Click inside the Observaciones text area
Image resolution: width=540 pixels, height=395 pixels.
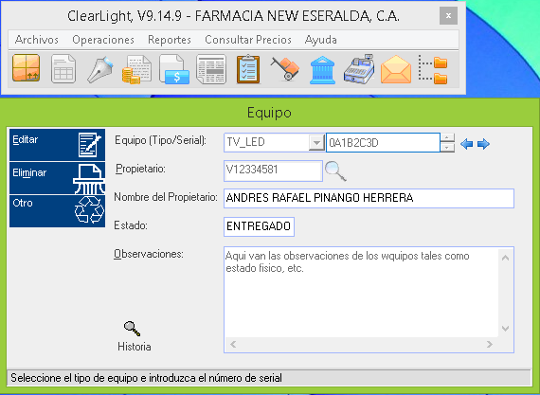[x=361, y=293]
